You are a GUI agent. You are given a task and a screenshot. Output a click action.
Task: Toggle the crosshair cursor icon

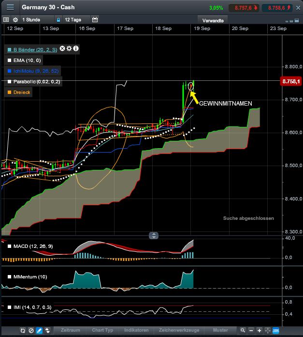click(267, 330)
